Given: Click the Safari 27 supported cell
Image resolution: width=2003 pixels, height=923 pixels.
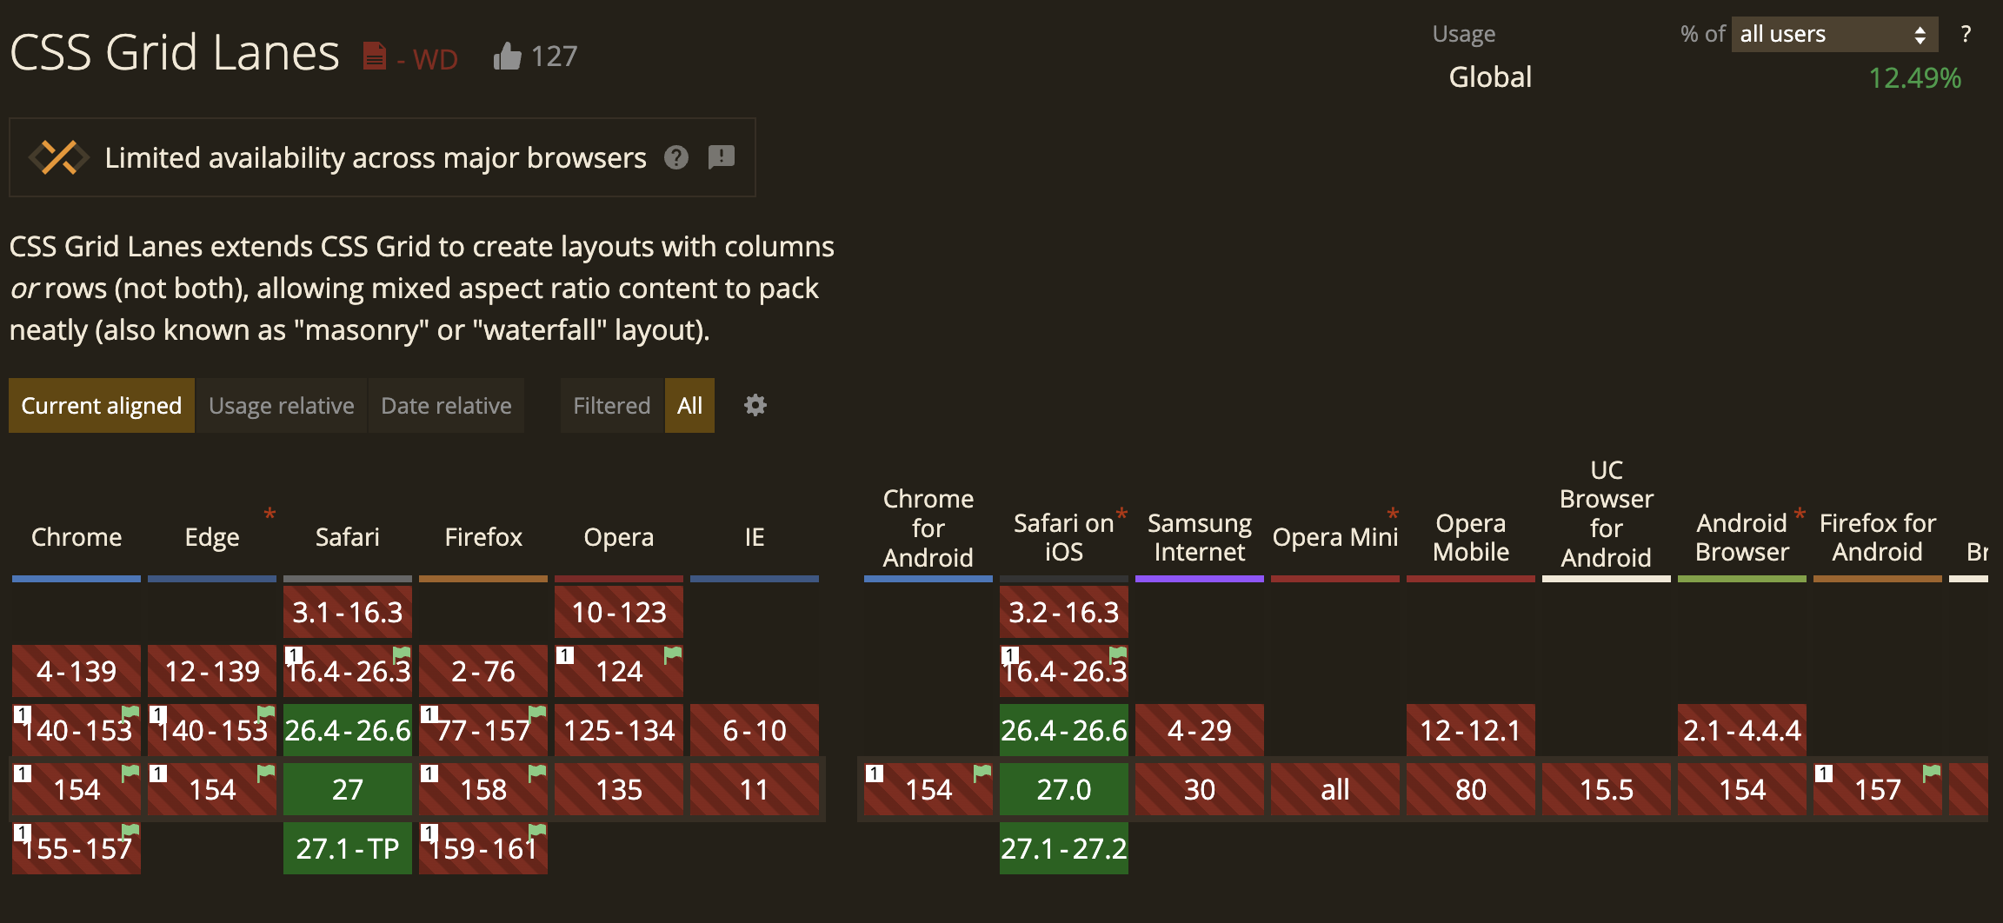Looking at the screenshot, I should click(x=348, y=789).
